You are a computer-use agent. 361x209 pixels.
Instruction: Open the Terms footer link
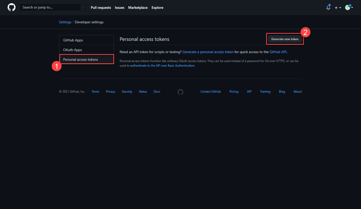[95, 91]
